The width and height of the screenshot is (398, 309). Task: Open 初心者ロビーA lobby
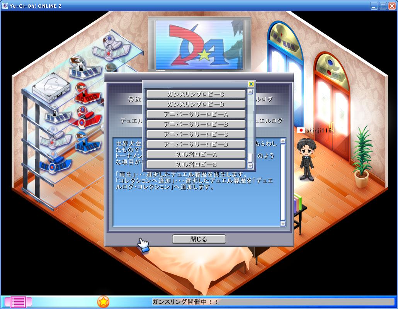coord(196,154)
